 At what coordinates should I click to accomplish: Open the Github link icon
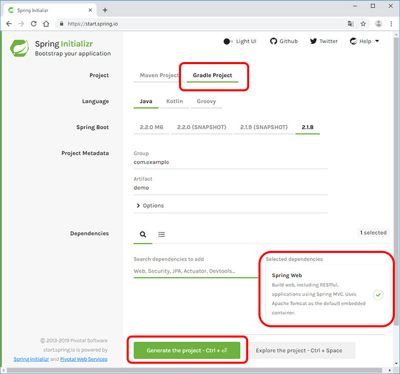click(273, 41)
